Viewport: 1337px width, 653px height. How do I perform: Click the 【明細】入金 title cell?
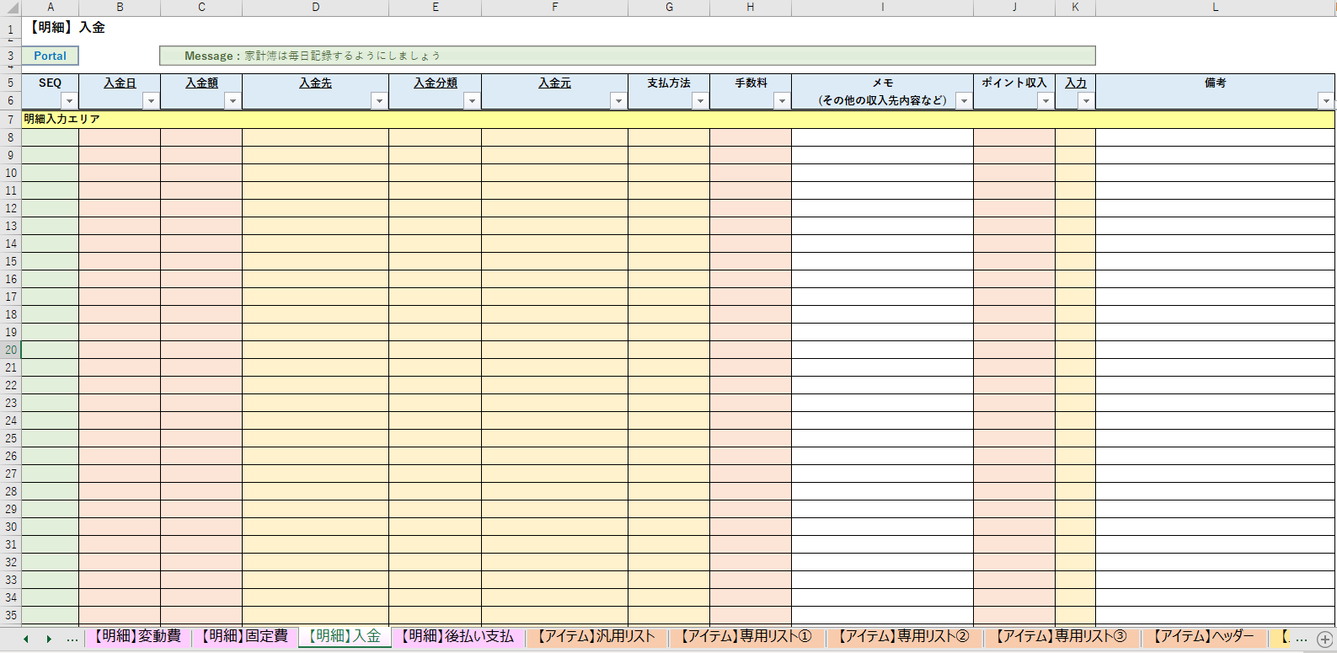[66, 28]
